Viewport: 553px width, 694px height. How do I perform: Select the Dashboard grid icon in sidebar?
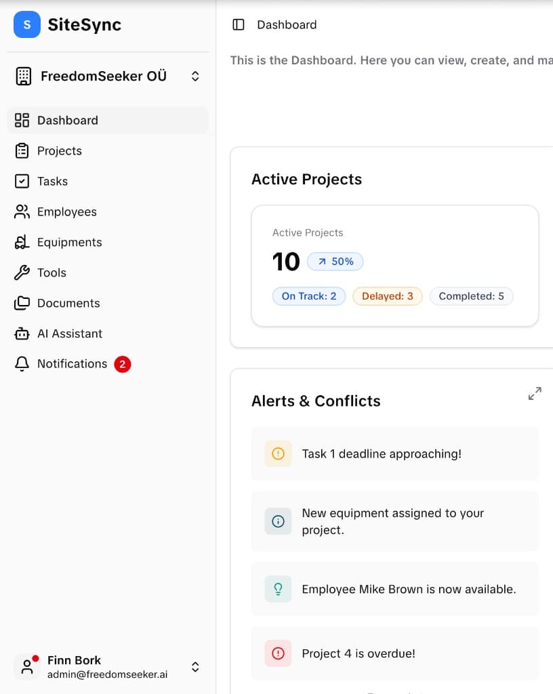coord(22,120)
